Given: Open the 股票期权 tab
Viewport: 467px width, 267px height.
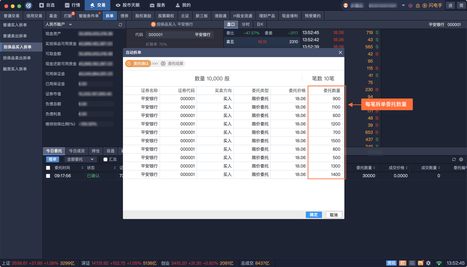Looking at the screenshot, I should click(x=166, y=16).
